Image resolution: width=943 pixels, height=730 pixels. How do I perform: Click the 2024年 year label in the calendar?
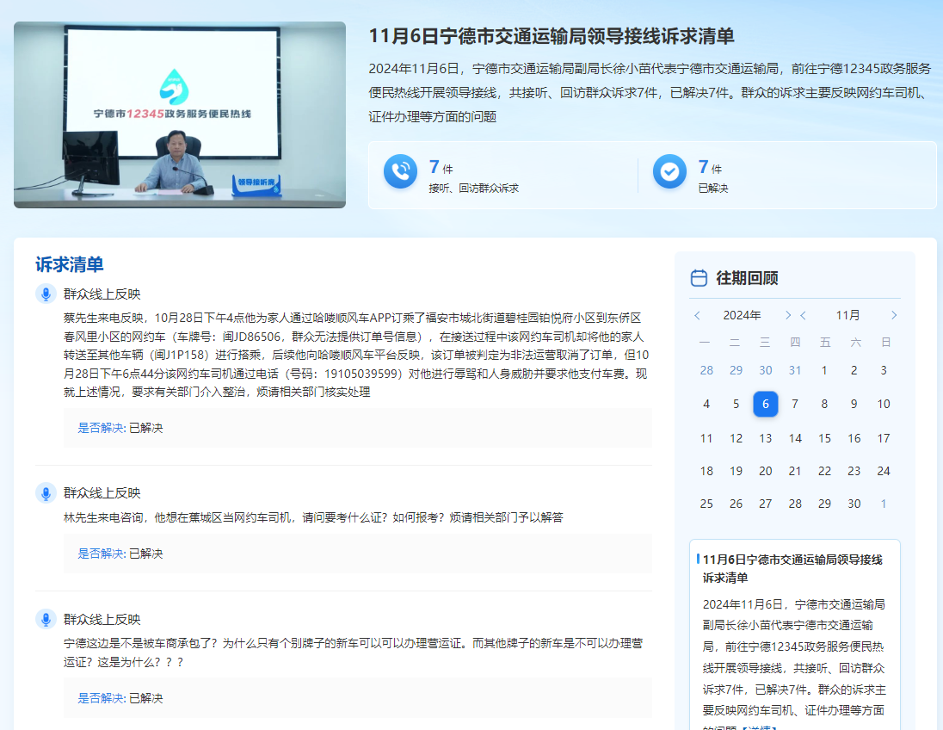743,315
